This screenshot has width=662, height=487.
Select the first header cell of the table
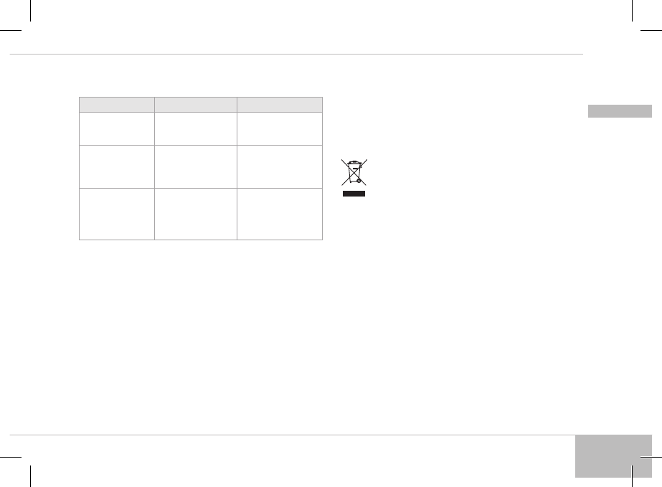(117, 104)
